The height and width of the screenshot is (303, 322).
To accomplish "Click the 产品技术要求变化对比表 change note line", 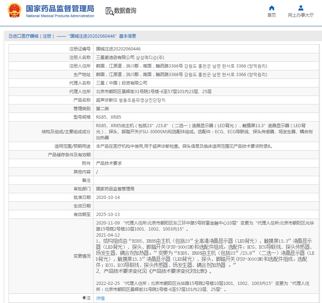I will click(154, 271).
